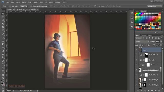Select the Type tool
This screenshot has width=164, height=92.
coord(3,64)
